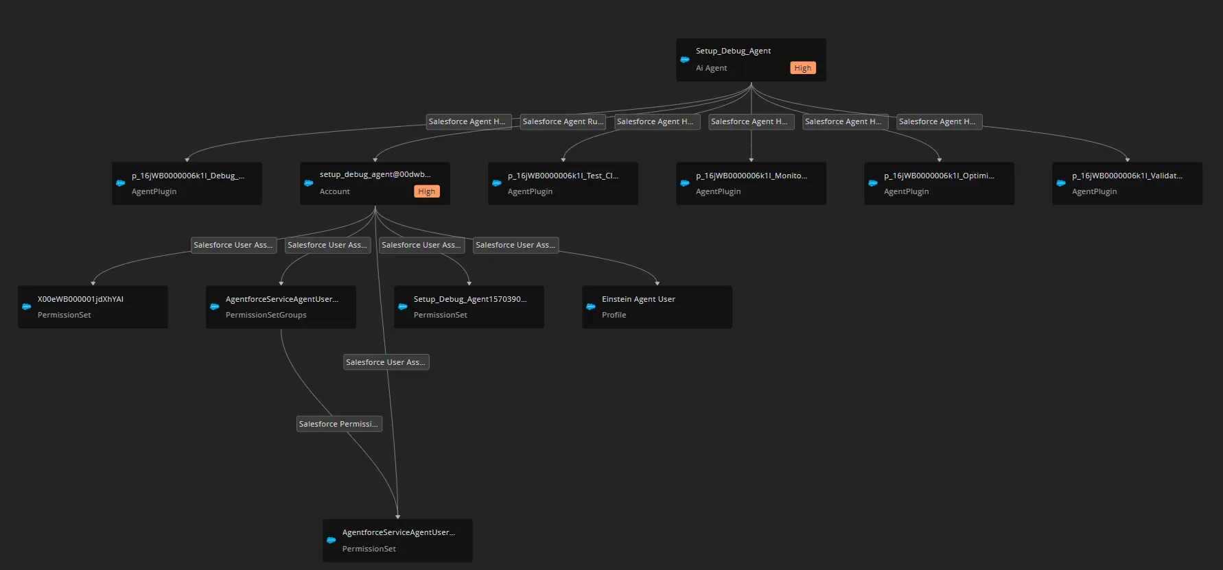Viewport: 1223px width, 570px height.
Task: Click the Salesforce icon on Setup_Debug_Agent1570390 node
Action: pyautogui.click(x=402, y=307)
